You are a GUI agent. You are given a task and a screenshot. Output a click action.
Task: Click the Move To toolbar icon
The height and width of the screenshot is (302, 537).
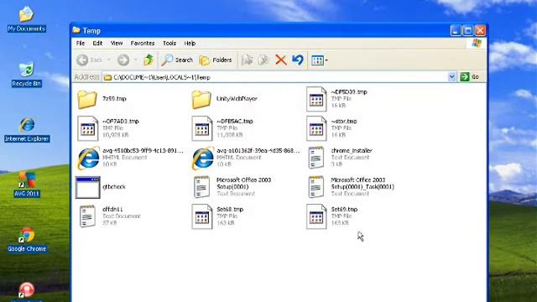click(247, 60)
